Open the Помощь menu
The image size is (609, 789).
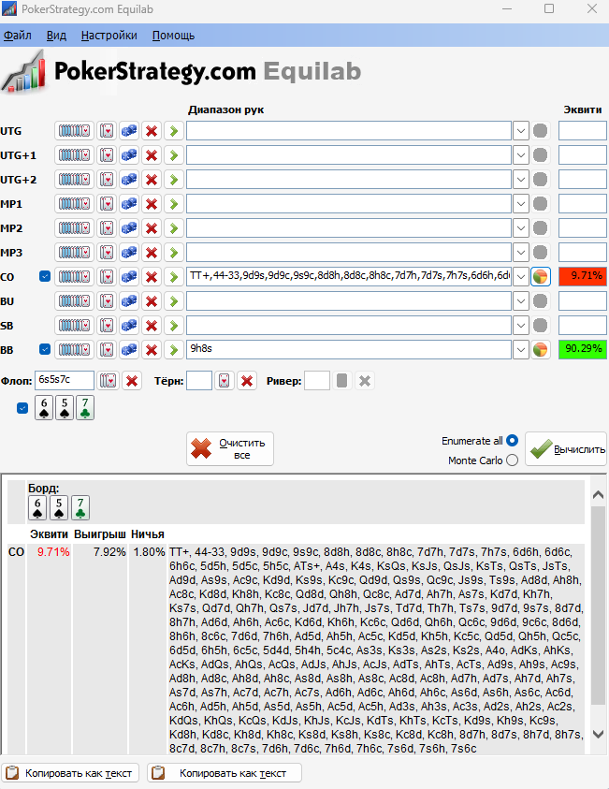point(173,36)
